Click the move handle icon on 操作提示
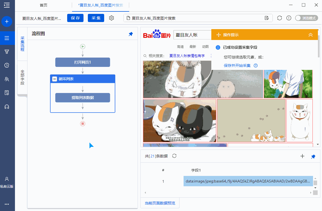Screen dimensions: 322x211 click(x=218, y=35)
